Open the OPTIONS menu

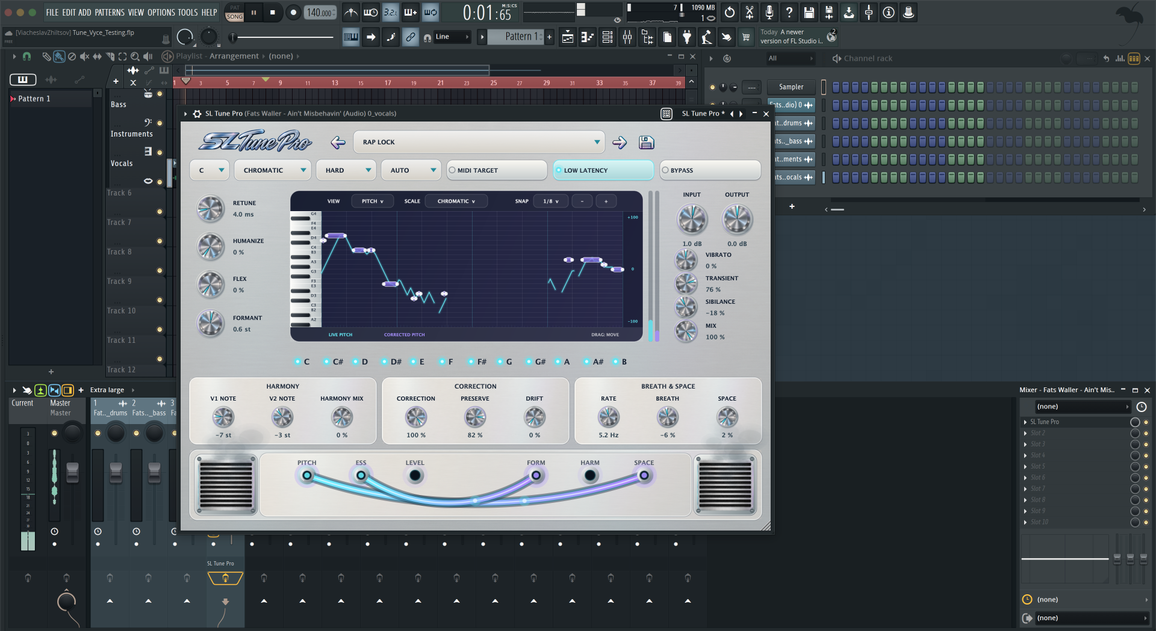coord(161,12)
